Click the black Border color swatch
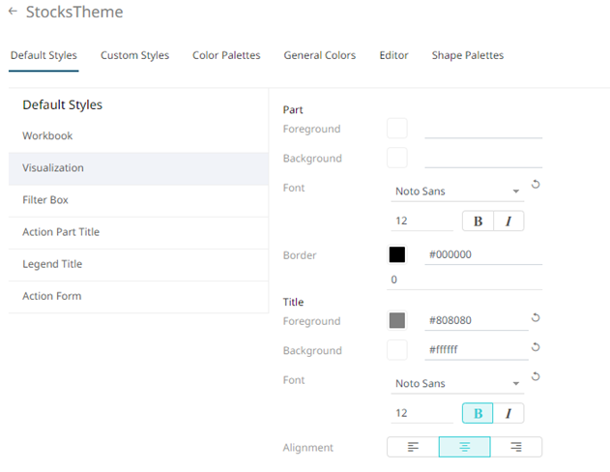 pyautogui.click(x=396, y=255)
